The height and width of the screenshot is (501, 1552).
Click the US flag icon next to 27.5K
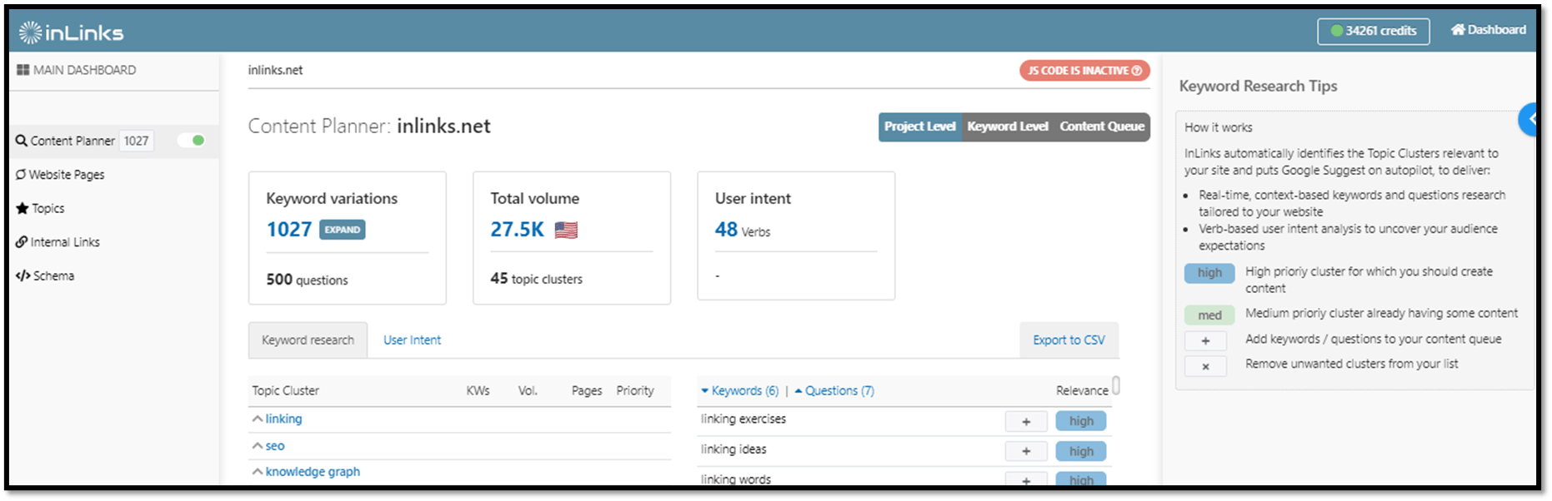coord(566,230)
